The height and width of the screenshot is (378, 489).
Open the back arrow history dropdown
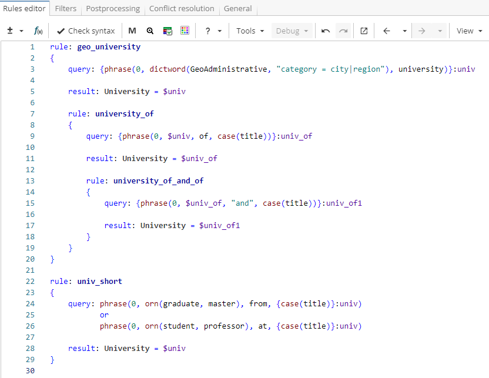coord(404,31)
